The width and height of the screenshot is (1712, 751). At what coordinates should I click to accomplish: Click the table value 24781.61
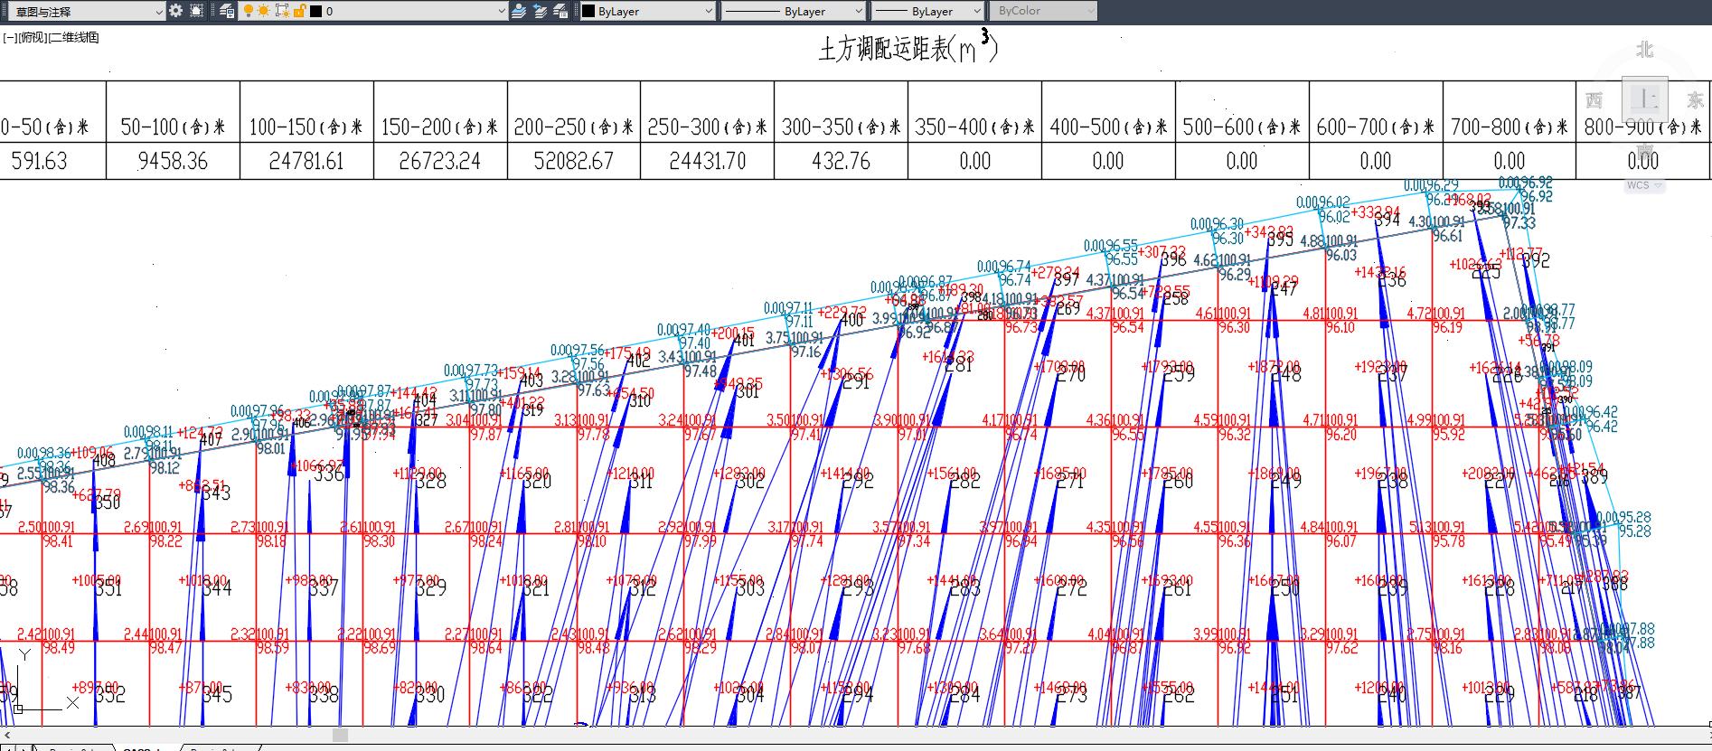click(x=306, y=162)
